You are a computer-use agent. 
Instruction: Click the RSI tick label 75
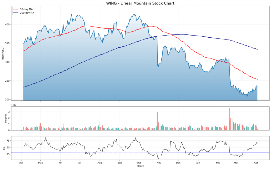(x=8, y=141)
